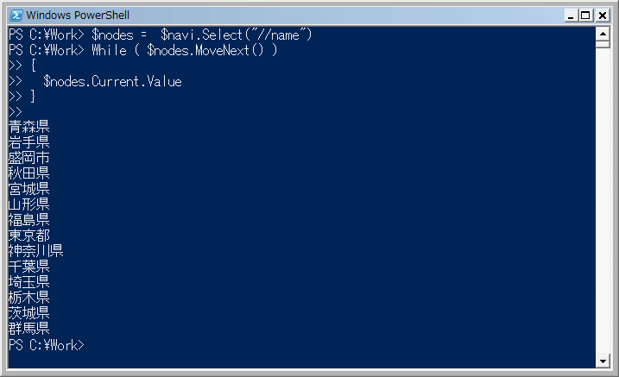Minimize the Windows PowerShell window

click(x=571, y=16)
